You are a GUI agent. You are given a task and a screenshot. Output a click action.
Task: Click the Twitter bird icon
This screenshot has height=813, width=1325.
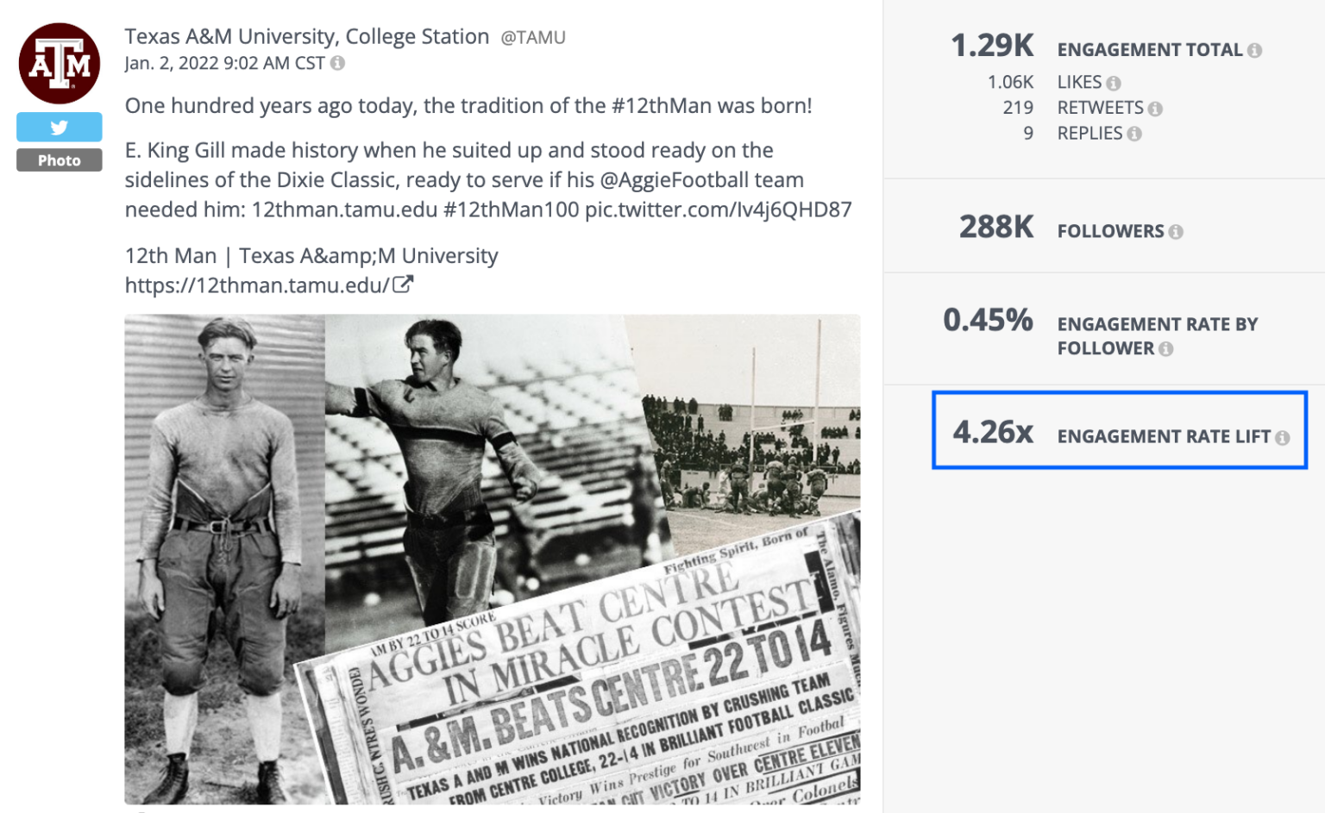59,127
